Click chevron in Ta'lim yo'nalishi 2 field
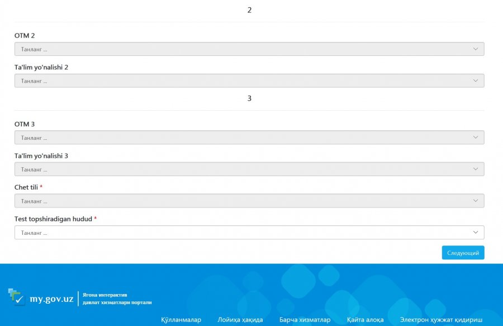This screenshot has width=503, height=326. pos(476,81)
